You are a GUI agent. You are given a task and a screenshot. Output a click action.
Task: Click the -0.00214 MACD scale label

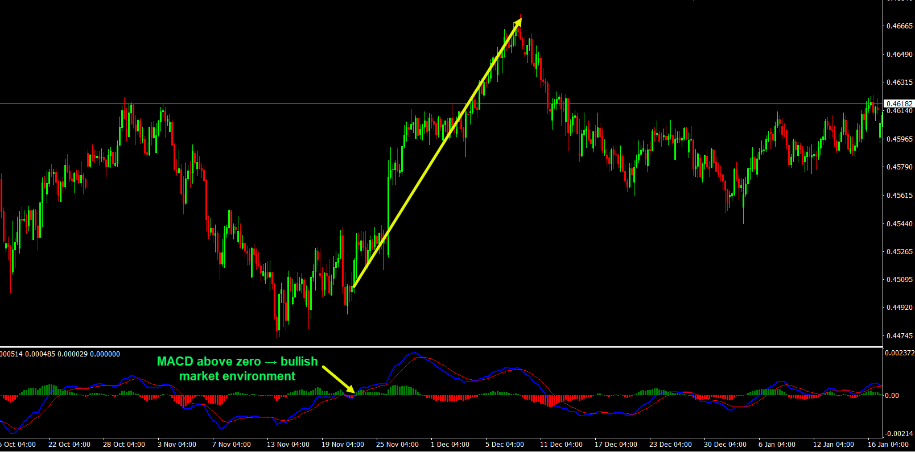point(899,434)
